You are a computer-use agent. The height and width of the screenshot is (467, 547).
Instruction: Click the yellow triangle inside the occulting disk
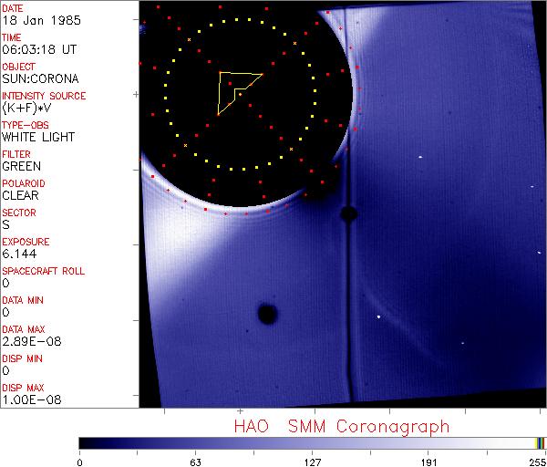pos(233,89)
